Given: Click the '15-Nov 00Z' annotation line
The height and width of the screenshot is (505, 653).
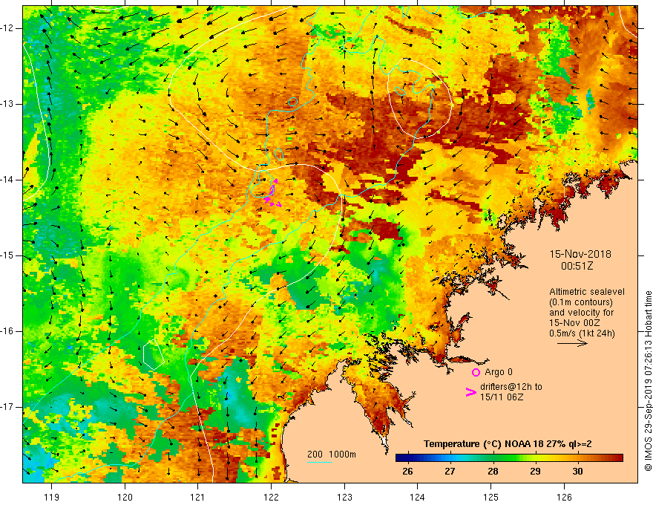Looking at the screenshot, I should point(574,323).
